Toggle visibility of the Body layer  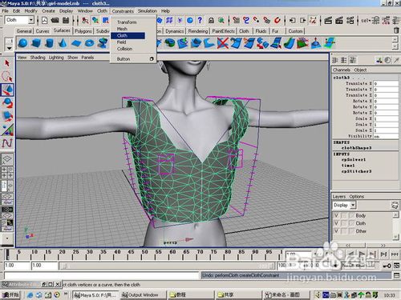click(x=336, y=215)
